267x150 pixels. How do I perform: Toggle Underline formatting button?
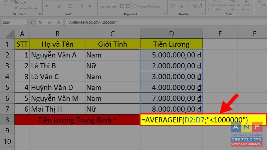[x=59, y=6]
